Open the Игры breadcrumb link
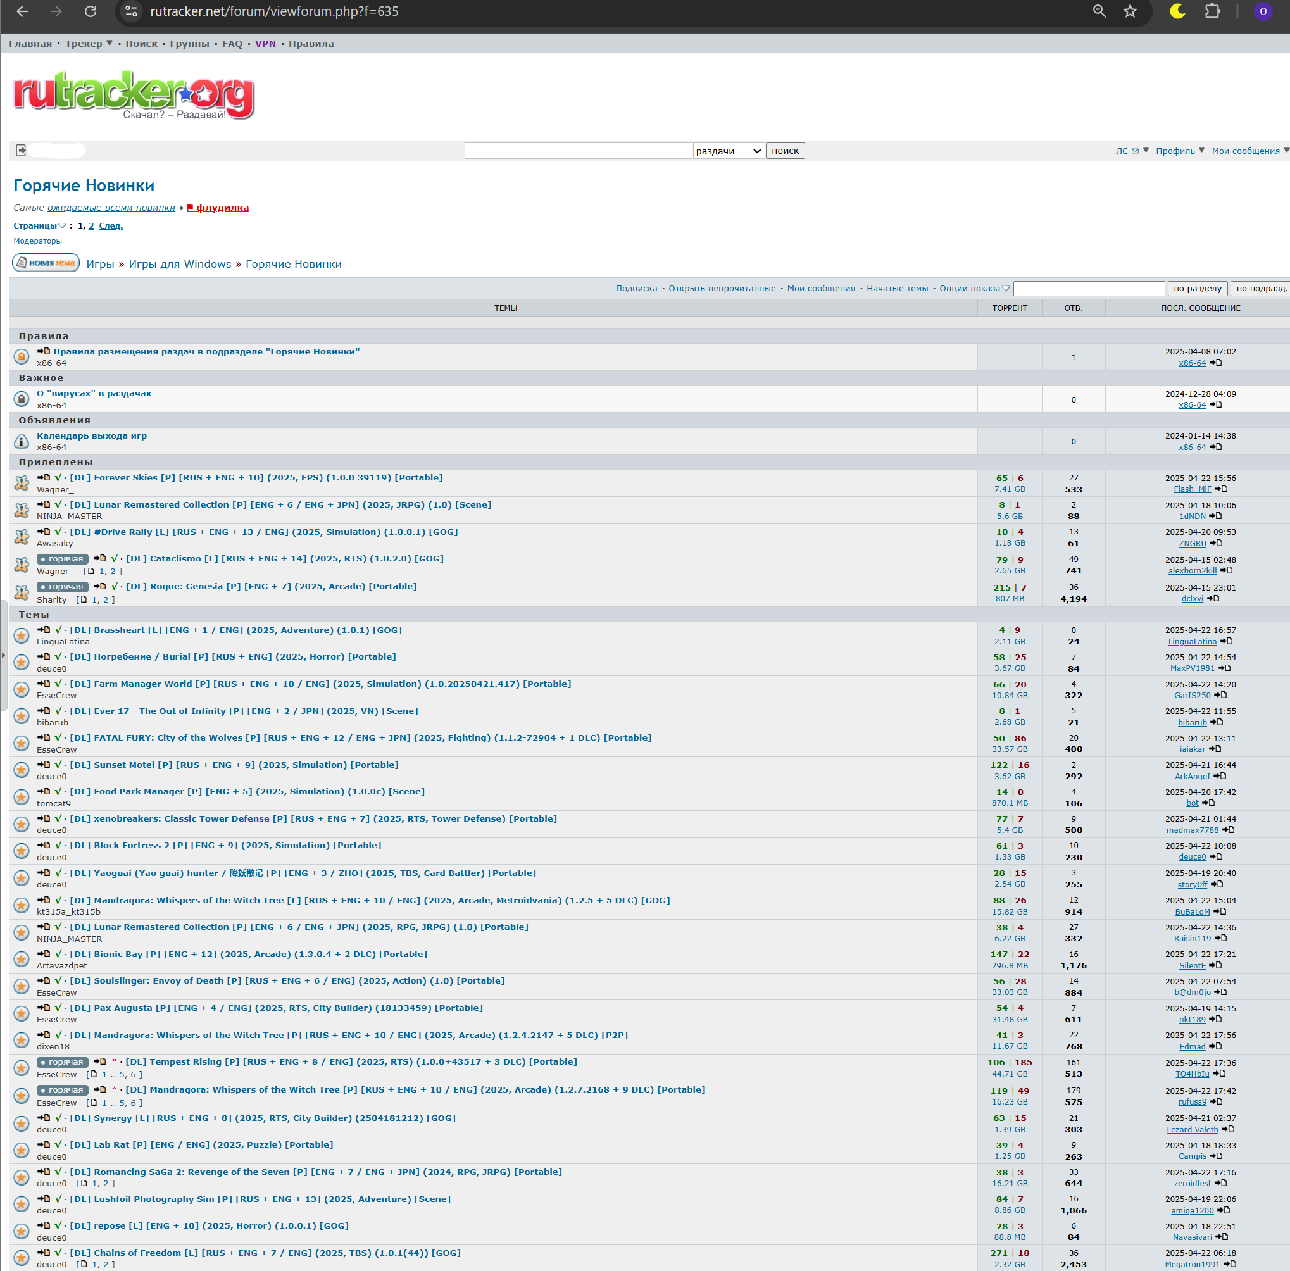The image size is (1290, 1271). pos(100,264)
